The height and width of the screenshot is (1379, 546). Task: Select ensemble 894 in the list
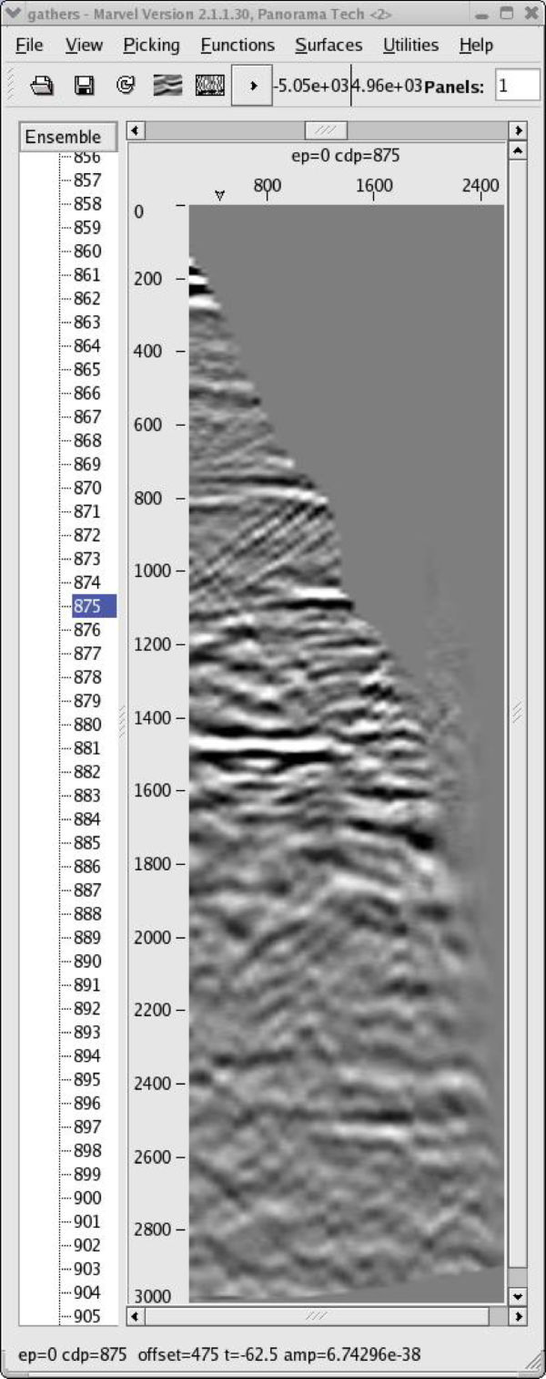[87, 1056]
